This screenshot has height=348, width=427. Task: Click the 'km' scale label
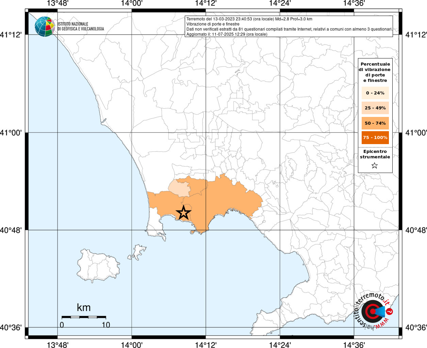point(84,308)
